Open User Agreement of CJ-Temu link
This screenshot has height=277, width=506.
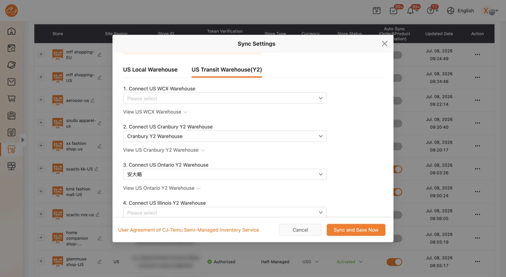click(x=188, y=230)
